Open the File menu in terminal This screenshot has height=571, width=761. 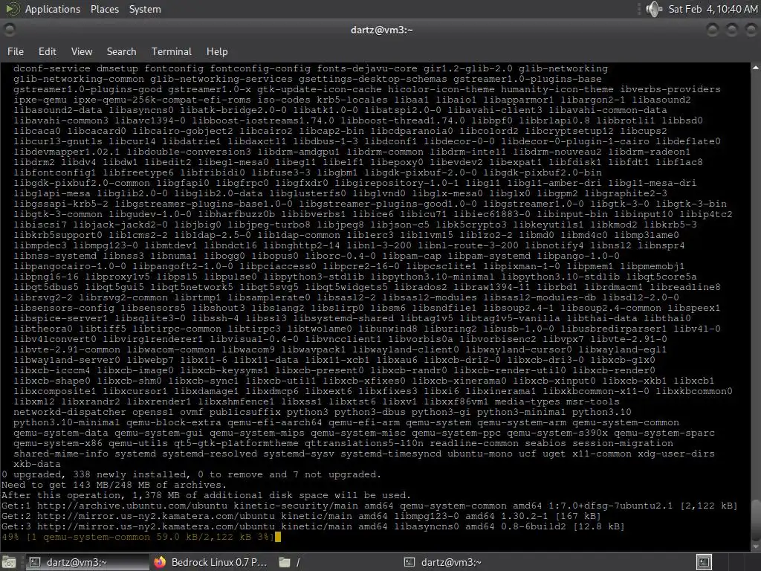pos(16,51)
